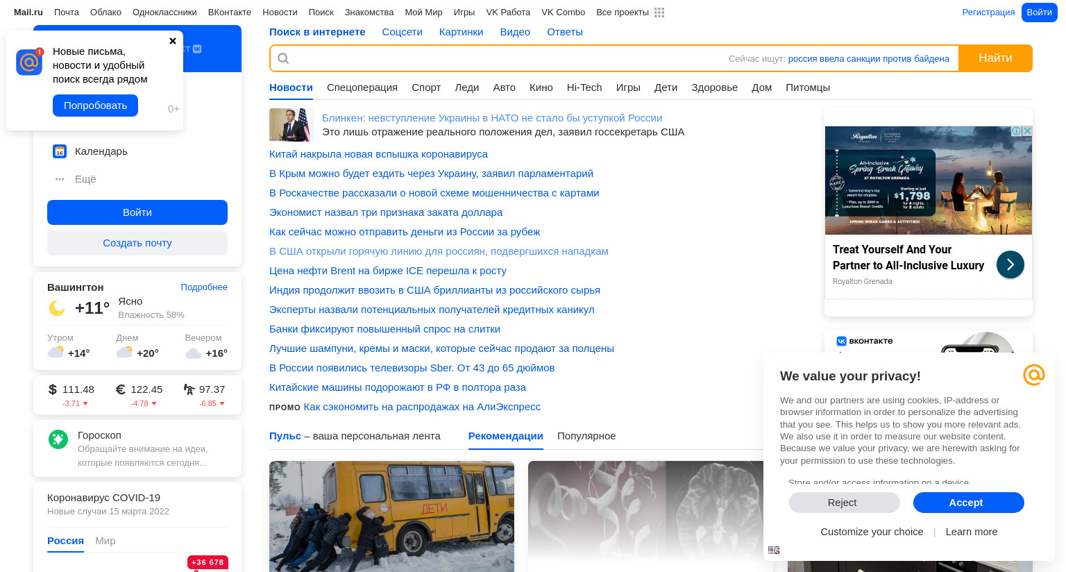Reject the privacy cookies
Image resolution: width=1066 pixels, height=572 pixels.
click(x=845, y=503)
